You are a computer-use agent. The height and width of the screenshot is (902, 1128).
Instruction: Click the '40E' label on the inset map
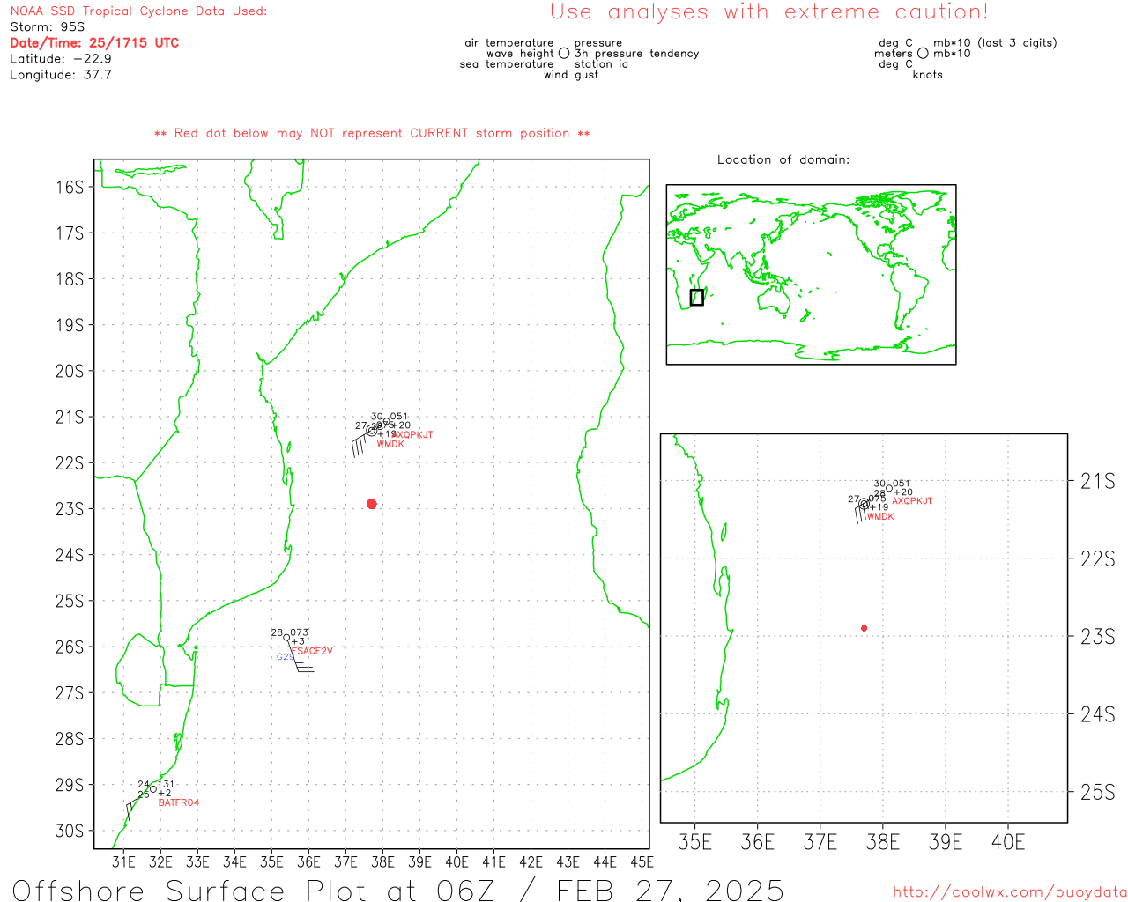tap(1008, 842)
